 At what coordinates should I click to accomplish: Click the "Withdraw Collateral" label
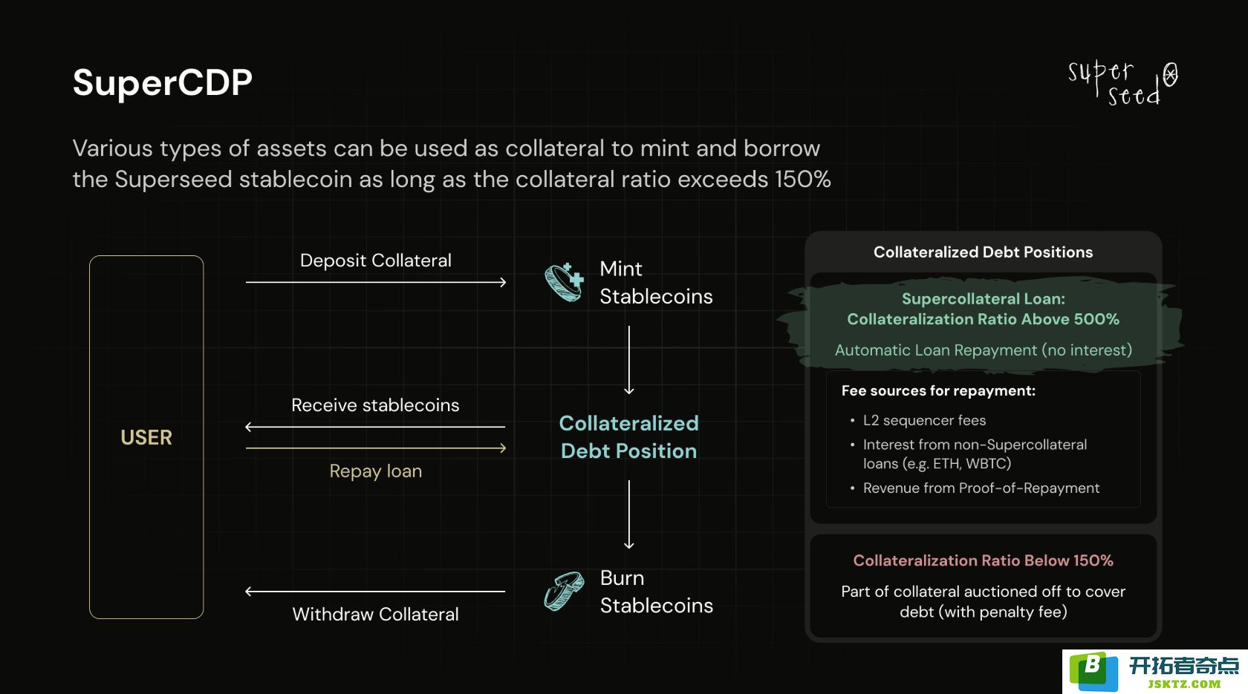(x=376, y=615)
